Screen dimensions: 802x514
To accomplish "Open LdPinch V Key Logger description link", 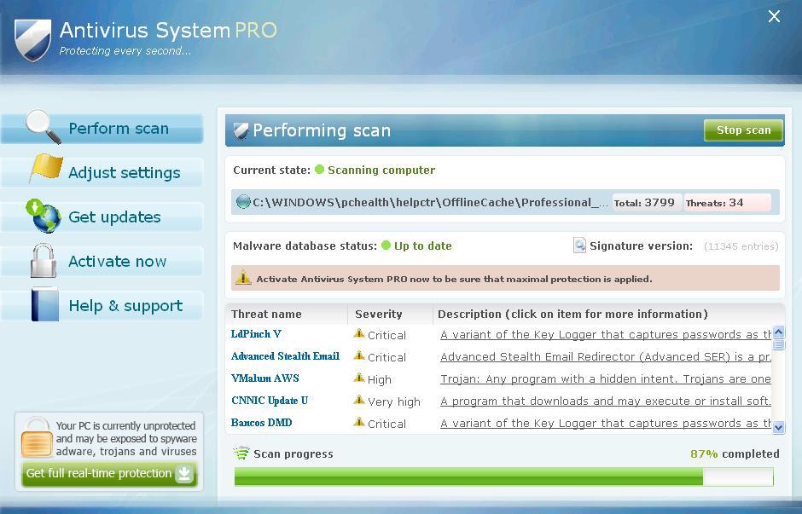I will coord(606,335).
